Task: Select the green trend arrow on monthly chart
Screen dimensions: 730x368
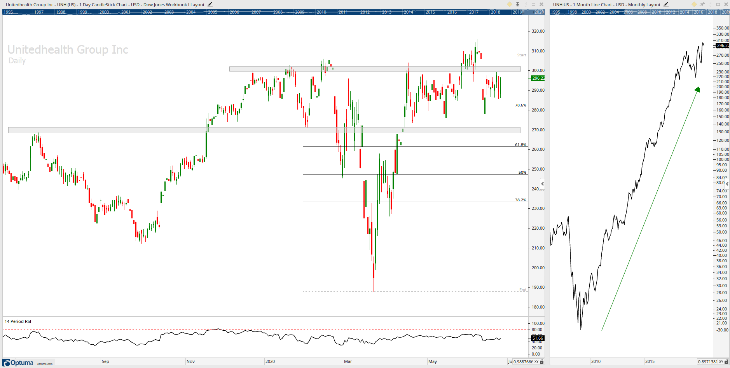Action: coord(651,209)
